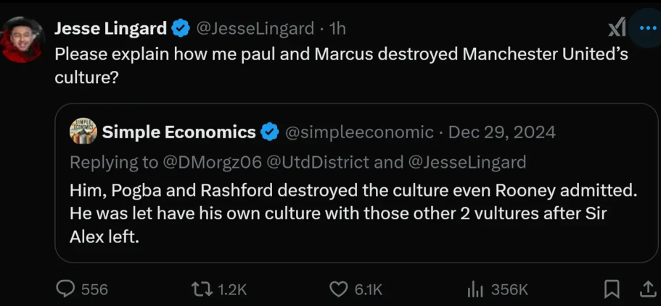This screenshot has height=306, width=661.
Task: Open the share upload icon
Action: pos(647,289)
